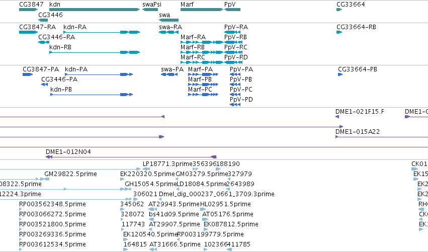Select the swa gene bar
Image resolution: width=428 pixels, height=252 pixels.
pyautogui.click(x=168, y=20)
